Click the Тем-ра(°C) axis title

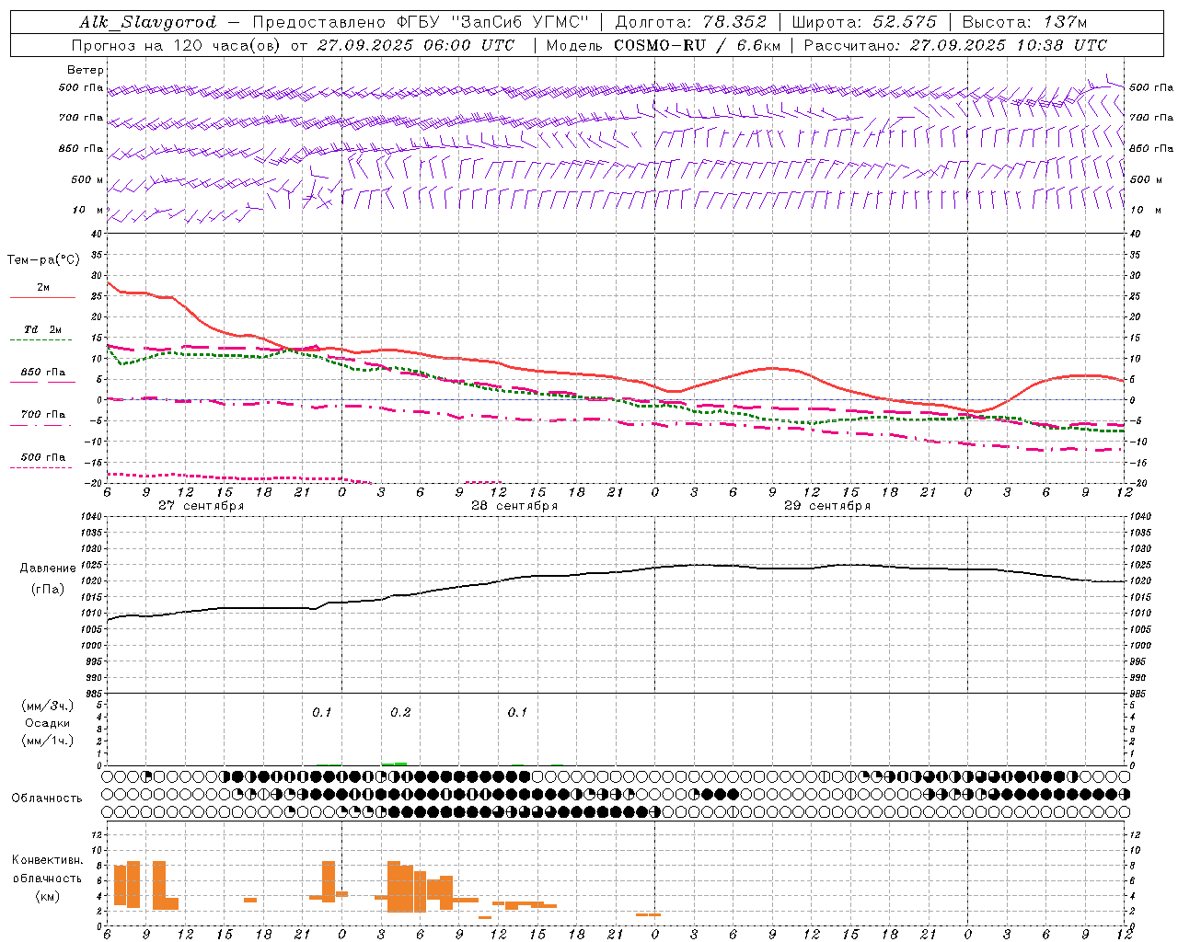(x=43, y=260)
